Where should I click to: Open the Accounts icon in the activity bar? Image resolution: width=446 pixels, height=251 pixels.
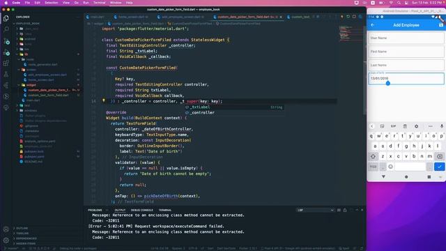6,229
